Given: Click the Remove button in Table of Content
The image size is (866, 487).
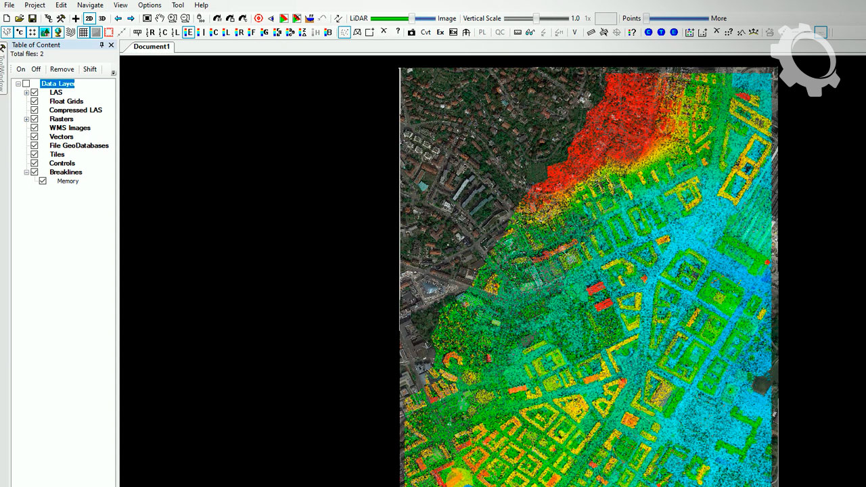Looking at the screenshot, I should (x=62, y=70).
